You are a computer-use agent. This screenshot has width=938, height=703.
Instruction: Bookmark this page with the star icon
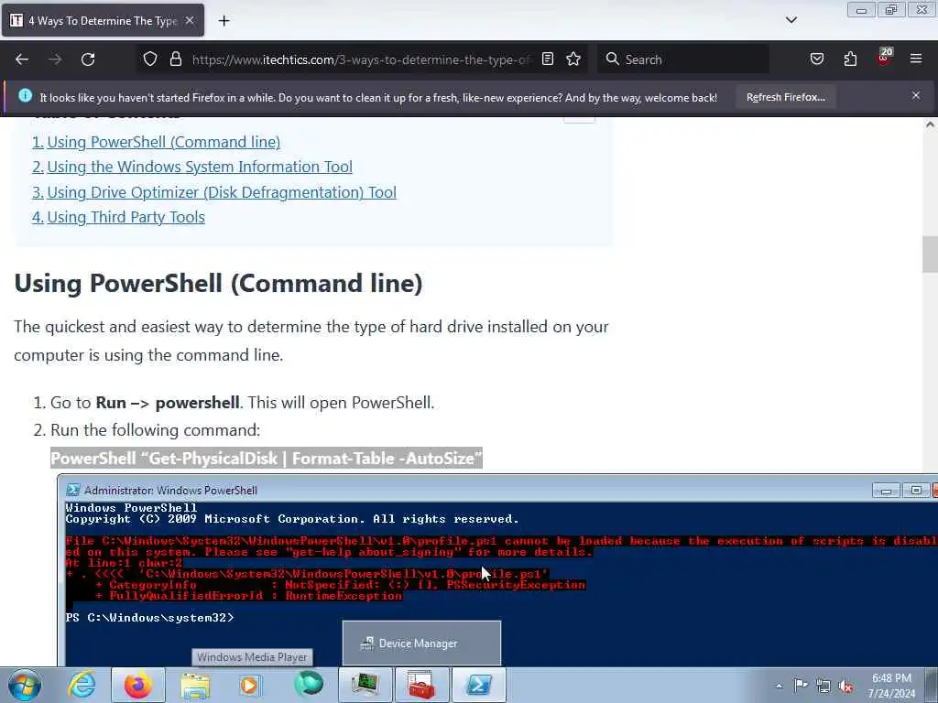click(573, 59)
